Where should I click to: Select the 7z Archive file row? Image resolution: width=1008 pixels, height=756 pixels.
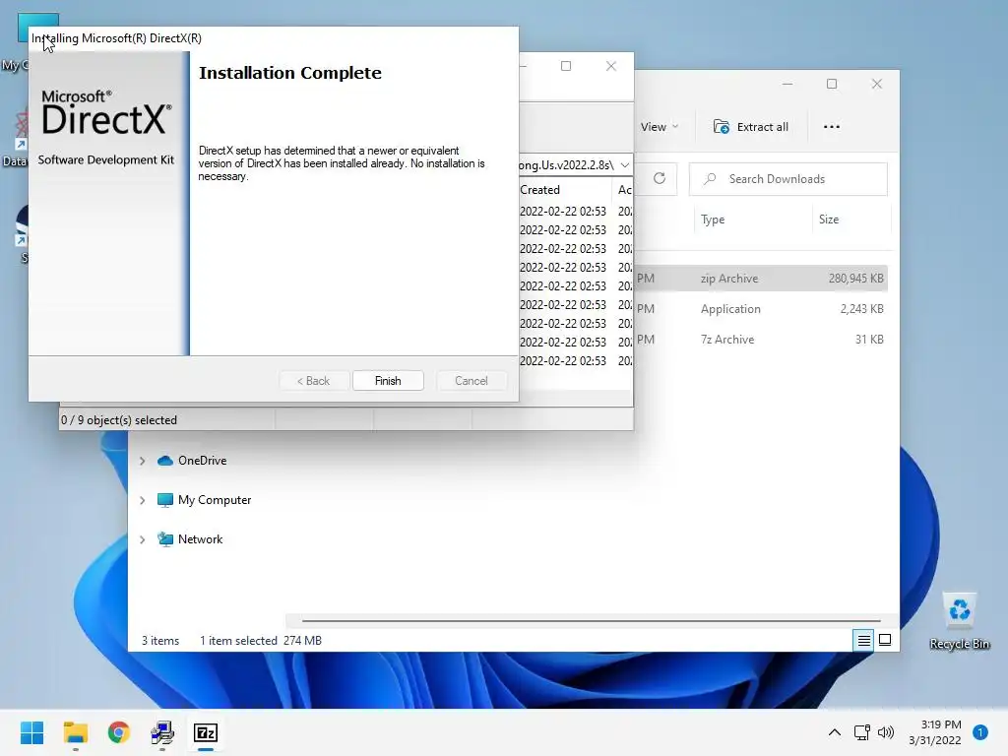761,340
